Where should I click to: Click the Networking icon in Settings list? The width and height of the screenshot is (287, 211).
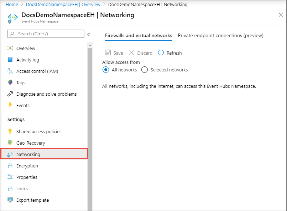[x=10, y=154]
